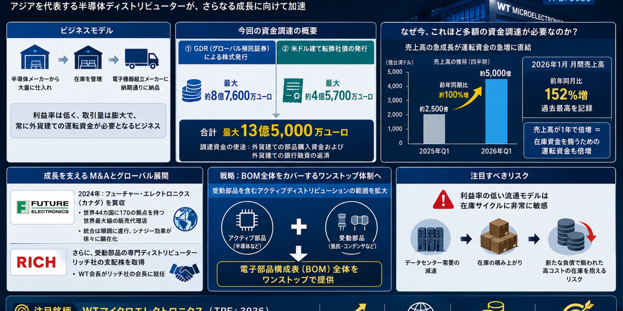Click the 電子機器組立メーカーに caption

pyautogui.click(x=140, y=79)
